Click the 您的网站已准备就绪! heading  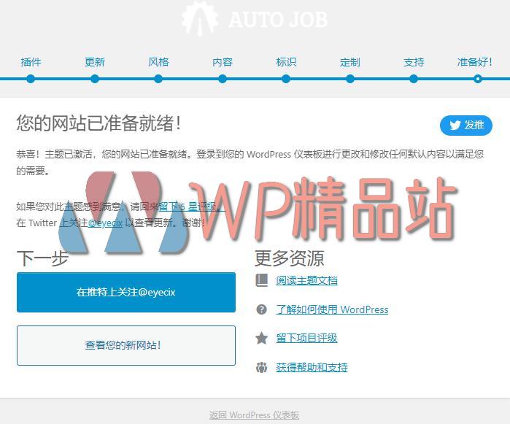98,123
